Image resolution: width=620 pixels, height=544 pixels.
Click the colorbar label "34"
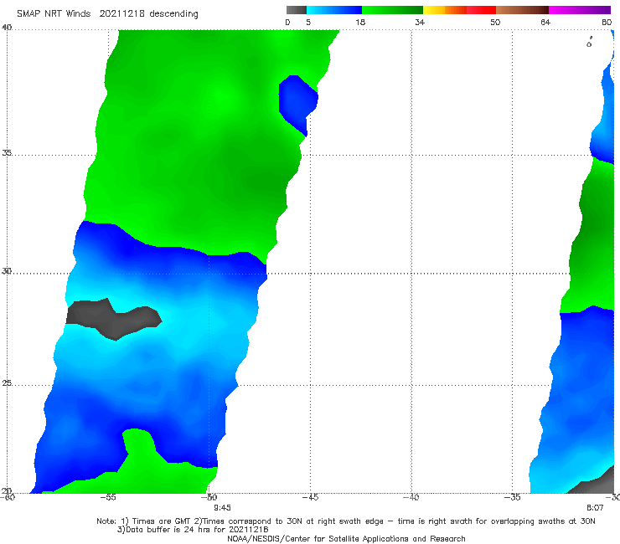tap(420, 22)
